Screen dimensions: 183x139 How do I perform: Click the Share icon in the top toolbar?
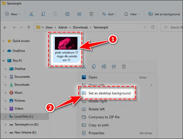[x=79, y=14]
